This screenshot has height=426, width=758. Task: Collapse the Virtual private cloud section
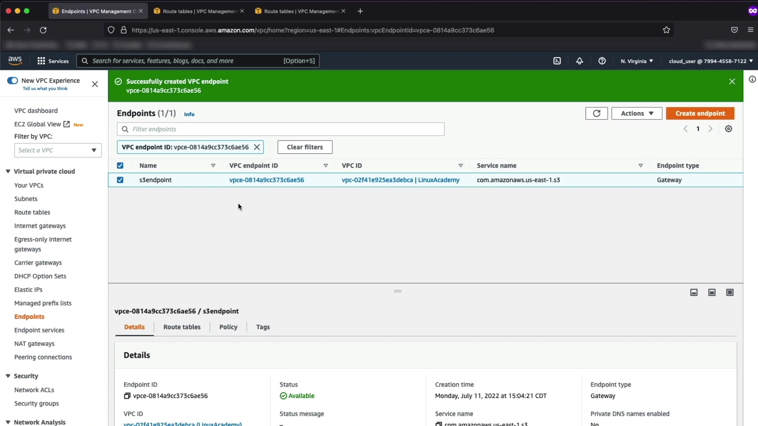point(8,171)
